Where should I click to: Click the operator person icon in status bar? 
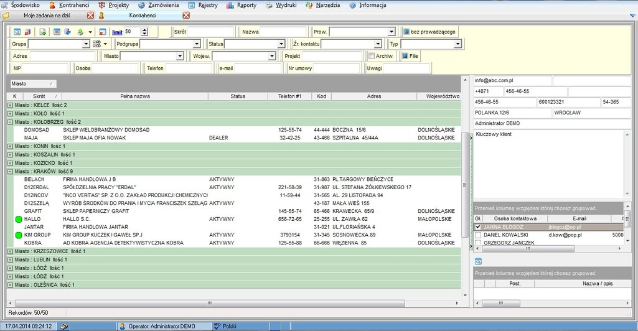pyautogui.click(x=123, y=326)
